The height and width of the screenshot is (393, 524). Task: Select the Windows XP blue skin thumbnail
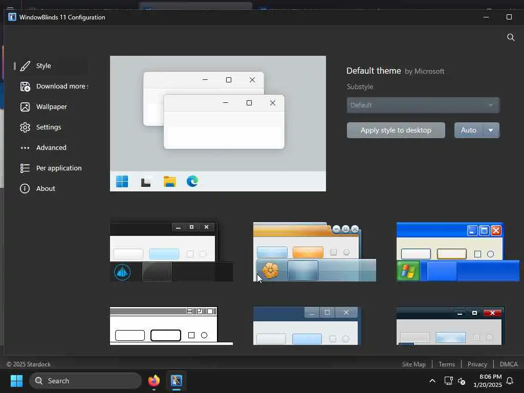tap(457, 252)
